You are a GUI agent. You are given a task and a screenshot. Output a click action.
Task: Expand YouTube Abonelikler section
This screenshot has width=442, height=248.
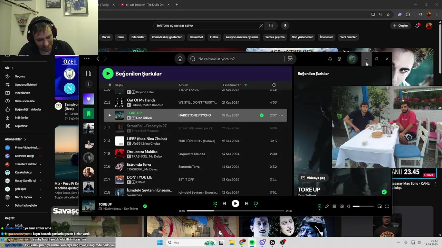coord(16,139)
